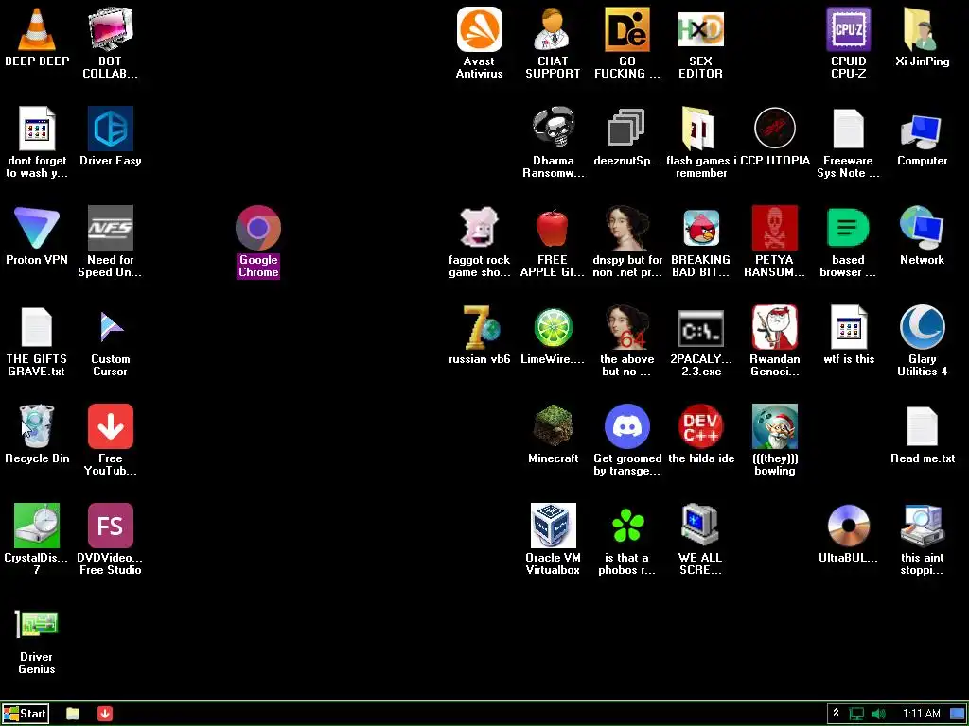Select the FREE APPLE red apple icon
This screenshot has width=969, height=726.
point(553,228)
